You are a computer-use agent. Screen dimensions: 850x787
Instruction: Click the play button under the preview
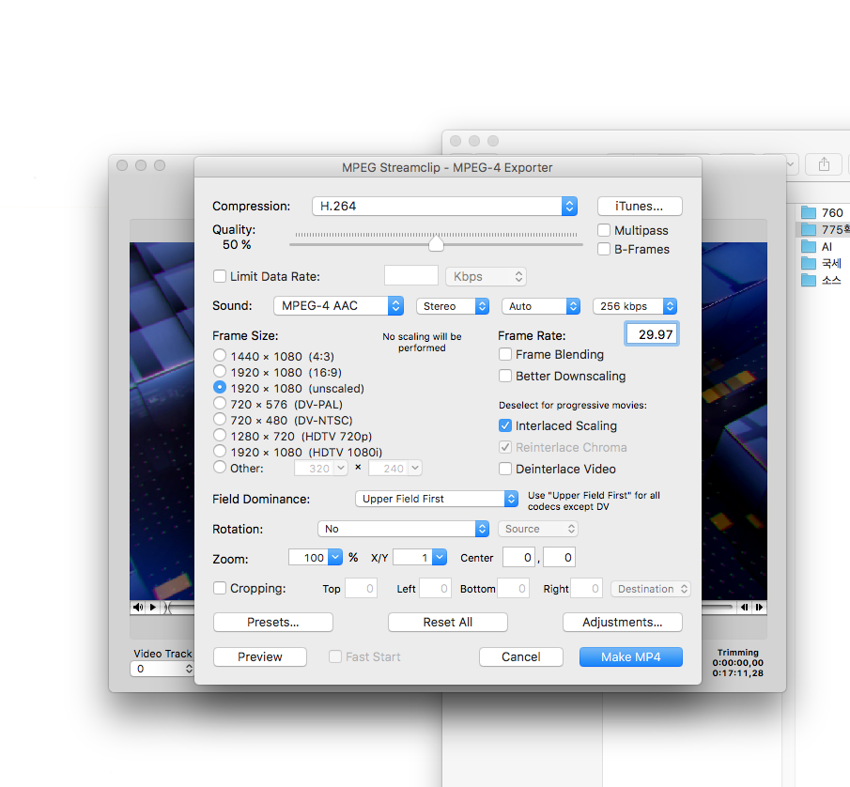[152, 607]
